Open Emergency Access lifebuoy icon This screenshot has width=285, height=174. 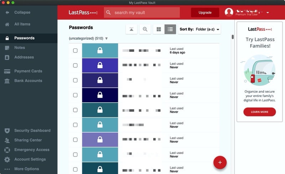pyautogui.click(x=7, y=150)
